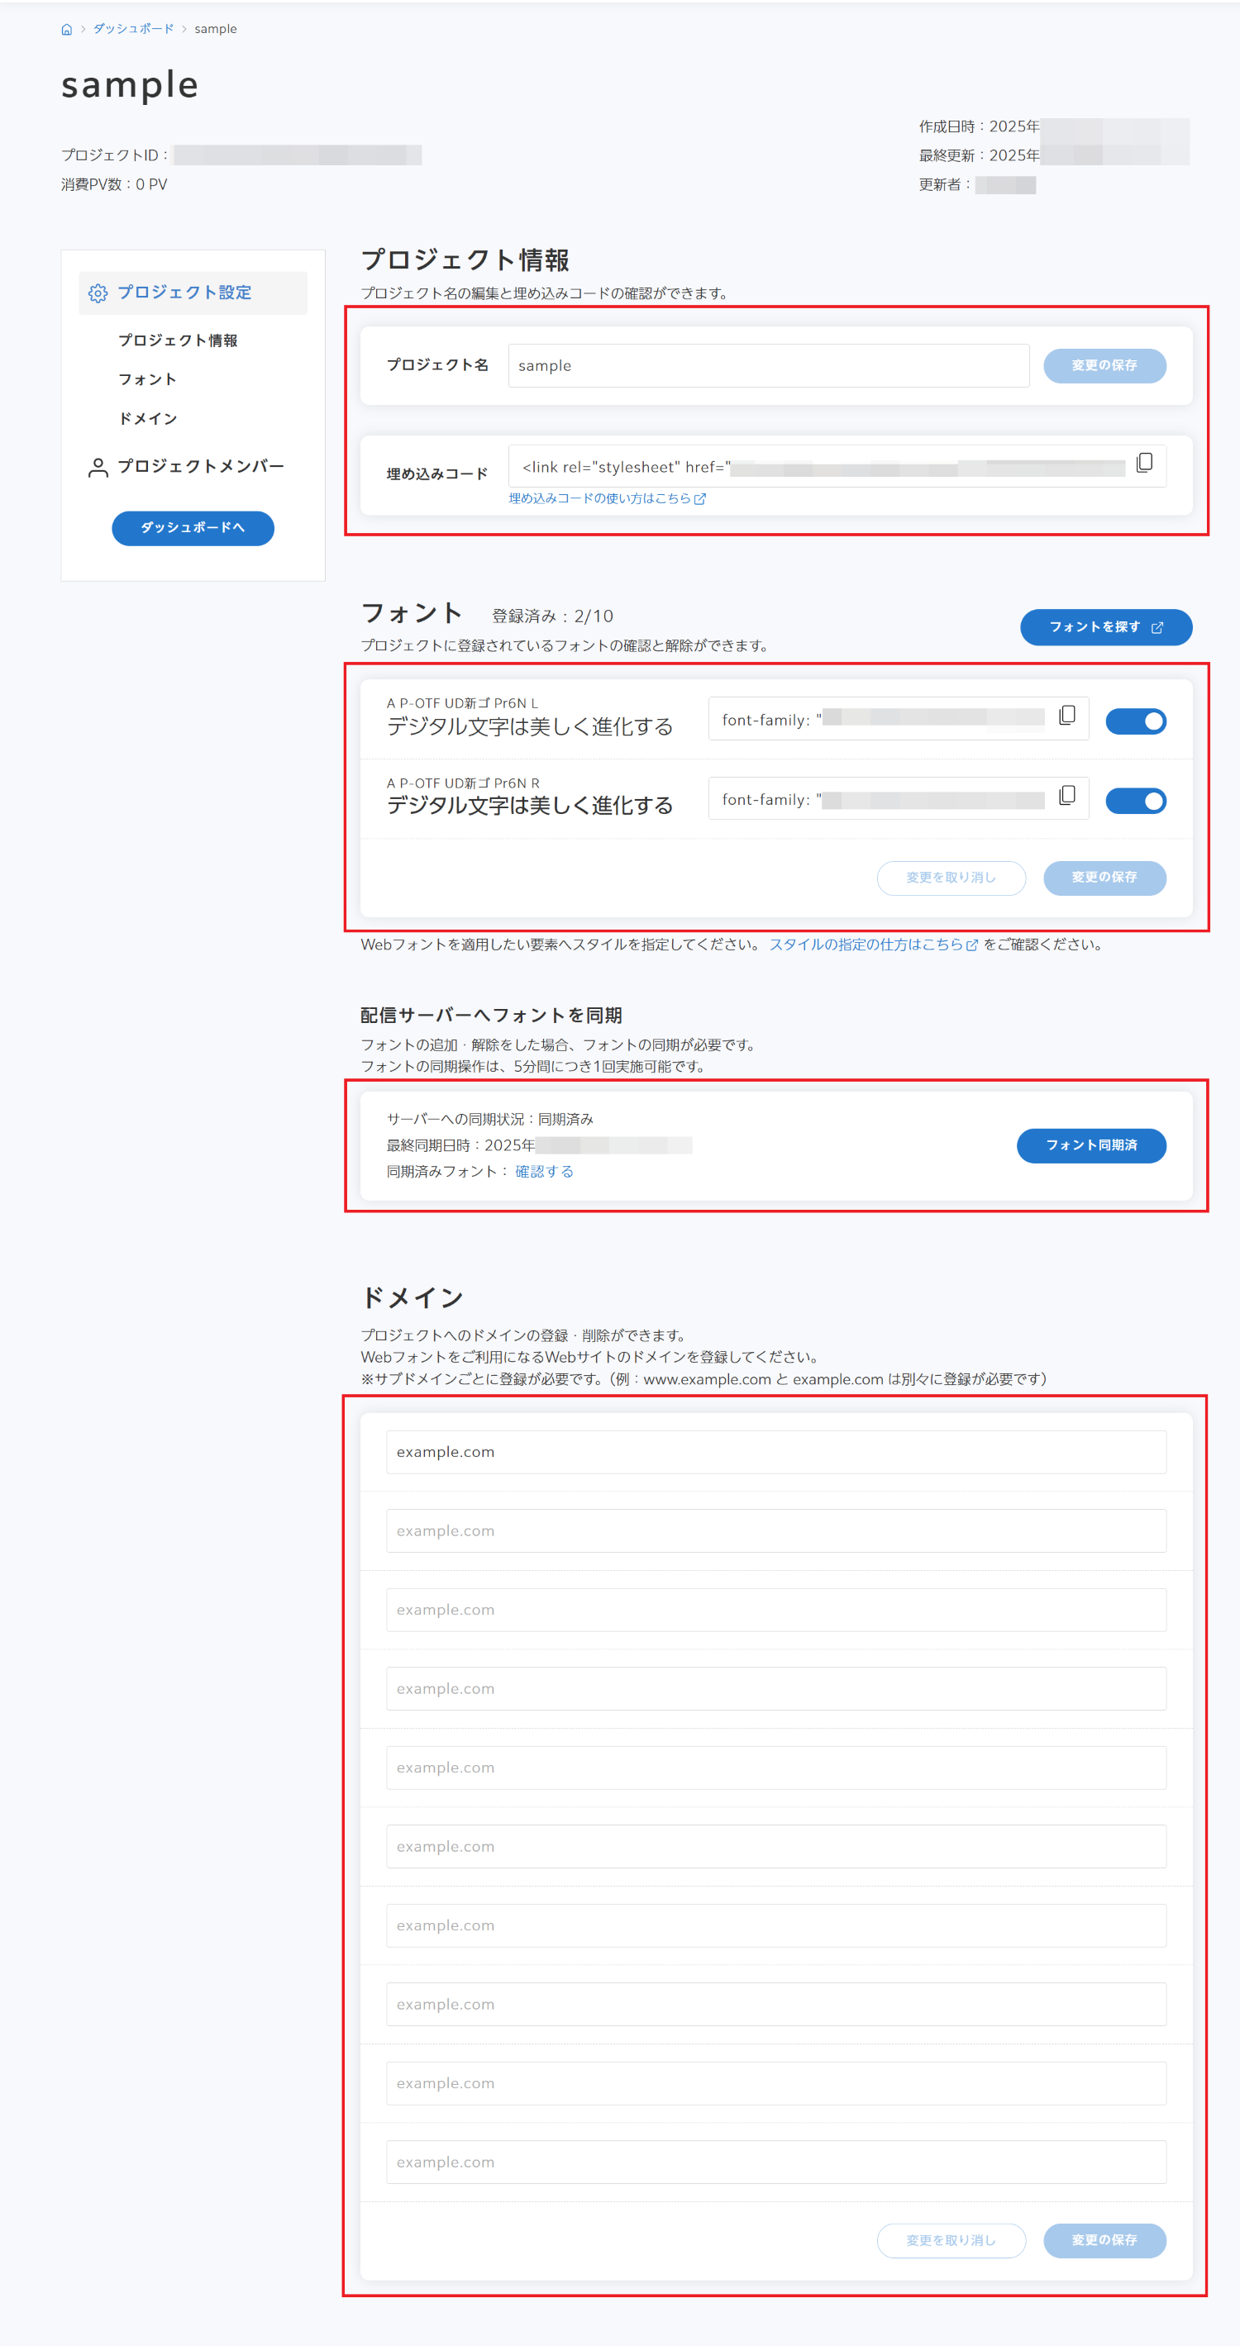Click the person icon beside プロジェクトメンバー
Image resolution: width=1240 pixels, height=2346 pixels.
point(98,467)
